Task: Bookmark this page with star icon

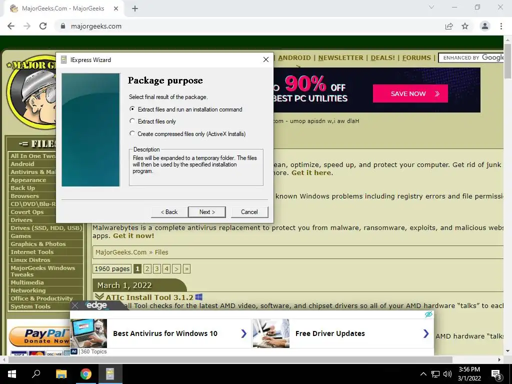Action: 465,26
